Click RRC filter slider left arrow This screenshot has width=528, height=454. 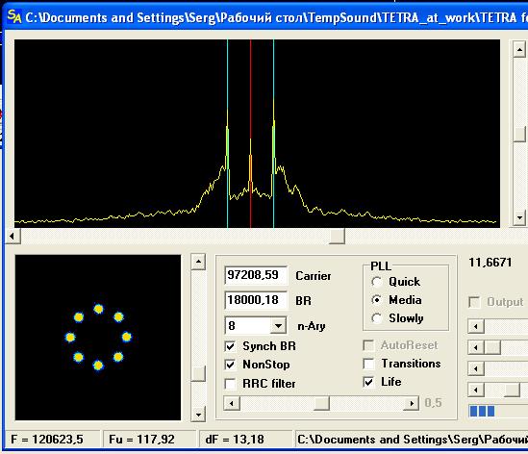[232, 403]
